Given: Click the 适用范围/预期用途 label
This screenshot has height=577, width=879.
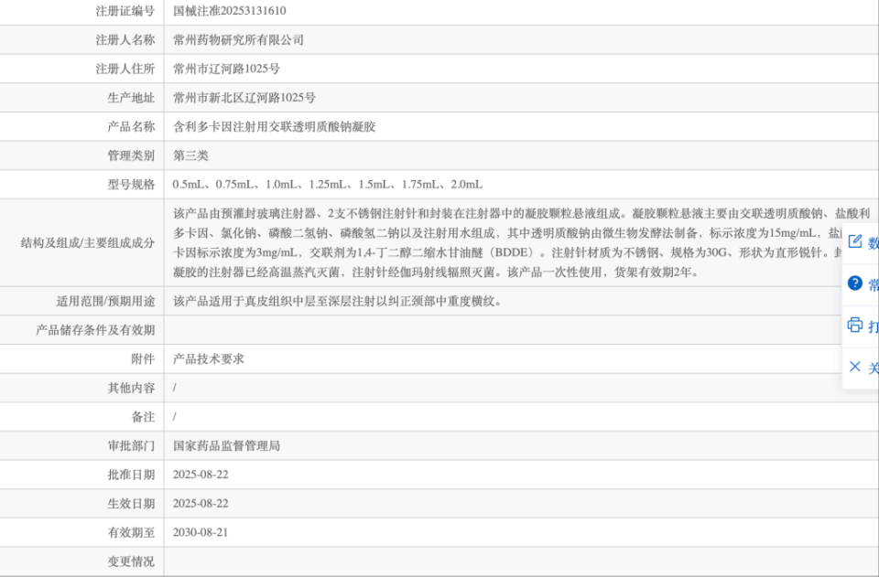Looking at the screenshot, I should click(x=105, y=301).
